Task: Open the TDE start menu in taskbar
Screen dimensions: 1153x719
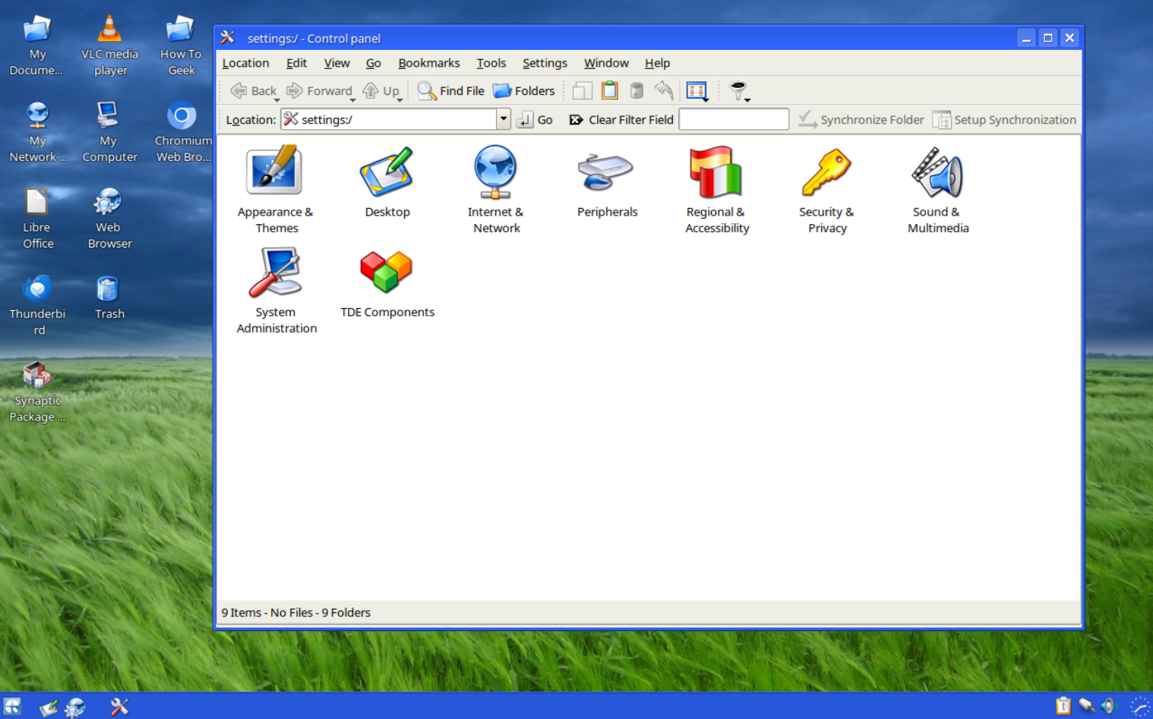Action: (11, 707)
